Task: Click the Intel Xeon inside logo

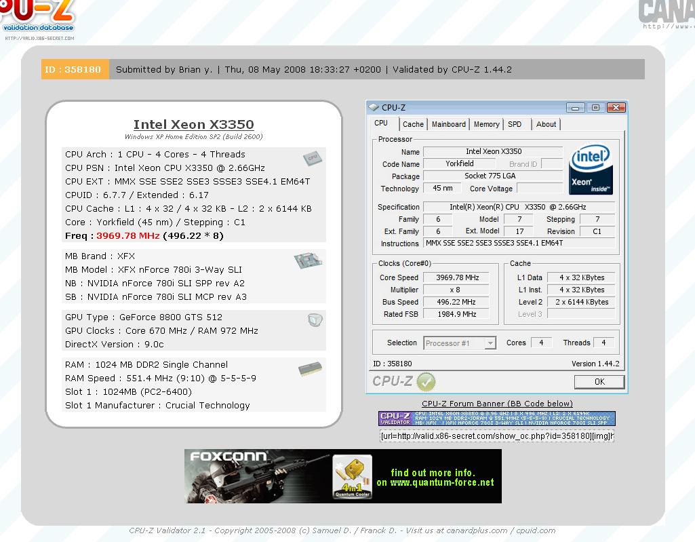Action: coord(591,170)
